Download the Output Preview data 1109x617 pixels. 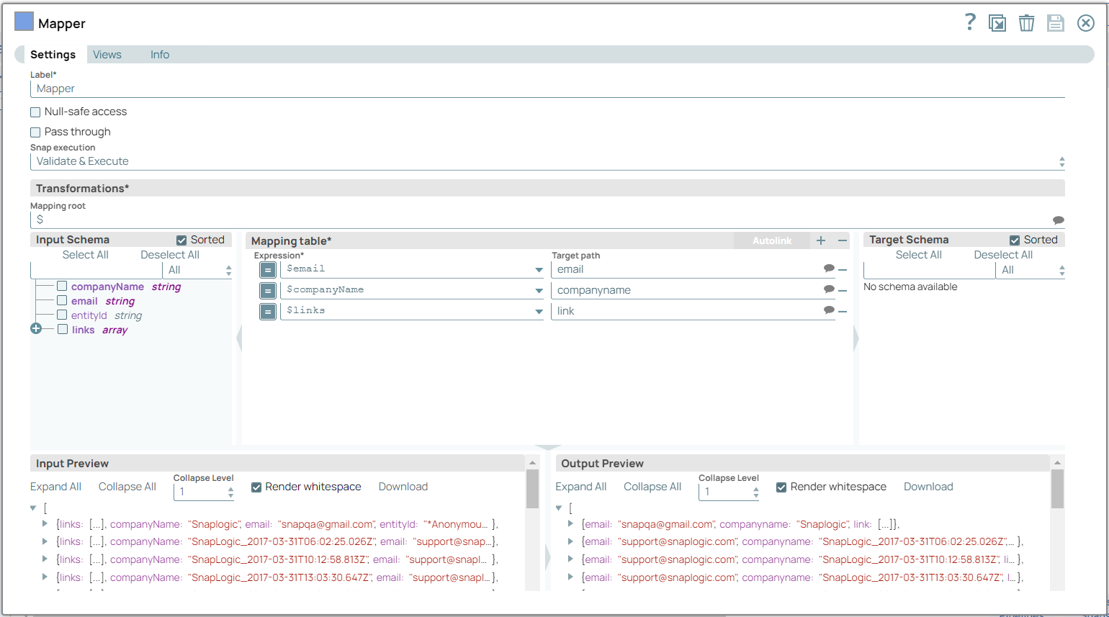[928, 487]
